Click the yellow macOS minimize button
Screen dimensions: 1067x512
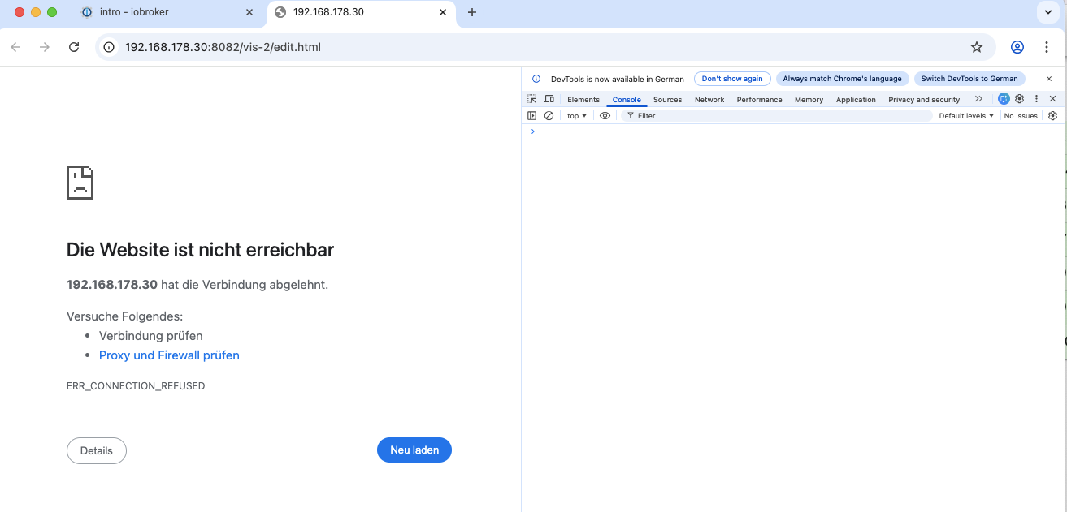point(36,12)
